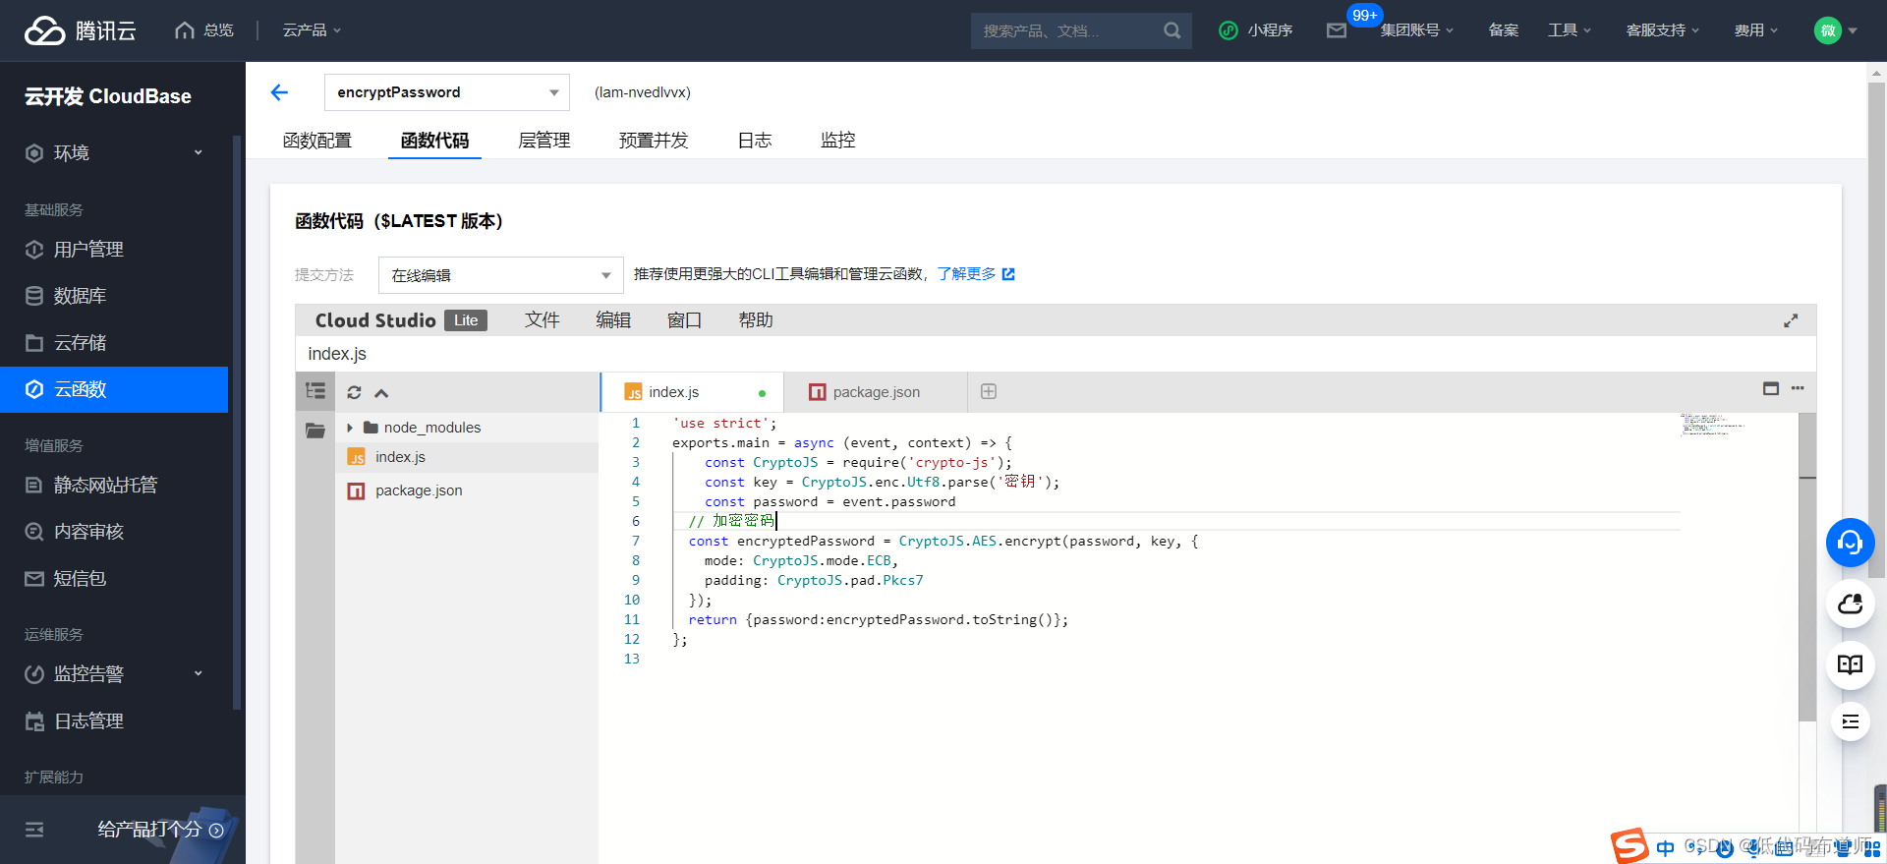Open the 总览 home overview link
The image size is (1887, 864).
coord(204,30)
